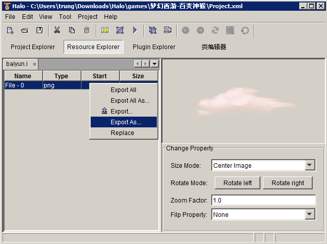The height and width of the screenshot is (244, 327).
Task: Click the Rotate left button
Action: 237,183
